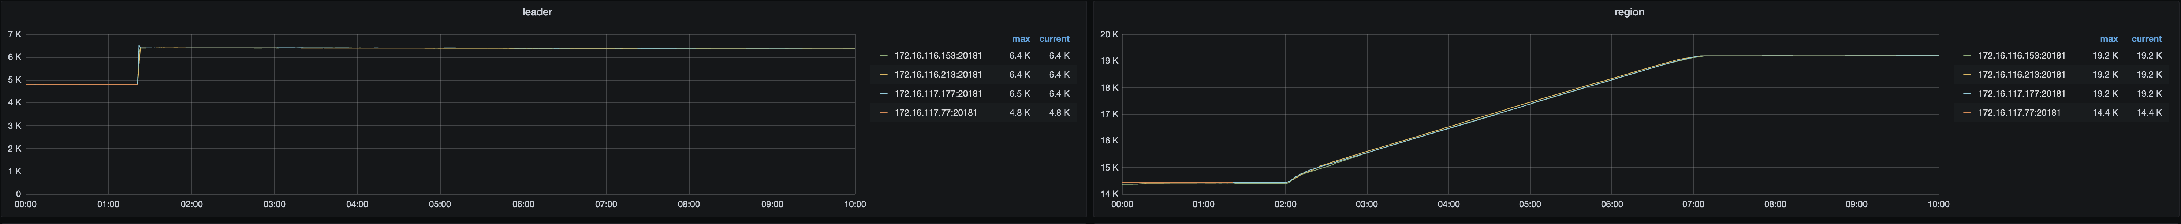Click the blue color line icon for 172.16.117.177 in leader legend
The width and height of the screenshot is (2181, 224).
tap(883, 94)
